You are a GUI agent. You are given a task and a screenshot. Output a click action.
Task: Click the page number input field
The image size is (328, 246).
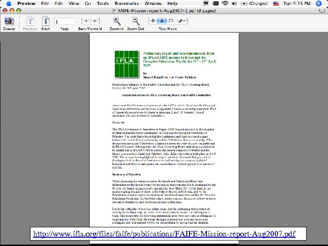click(64, 21)
